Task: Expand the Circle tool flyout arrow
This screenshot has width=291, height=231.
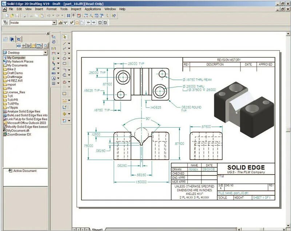Action: coord(69,58)
